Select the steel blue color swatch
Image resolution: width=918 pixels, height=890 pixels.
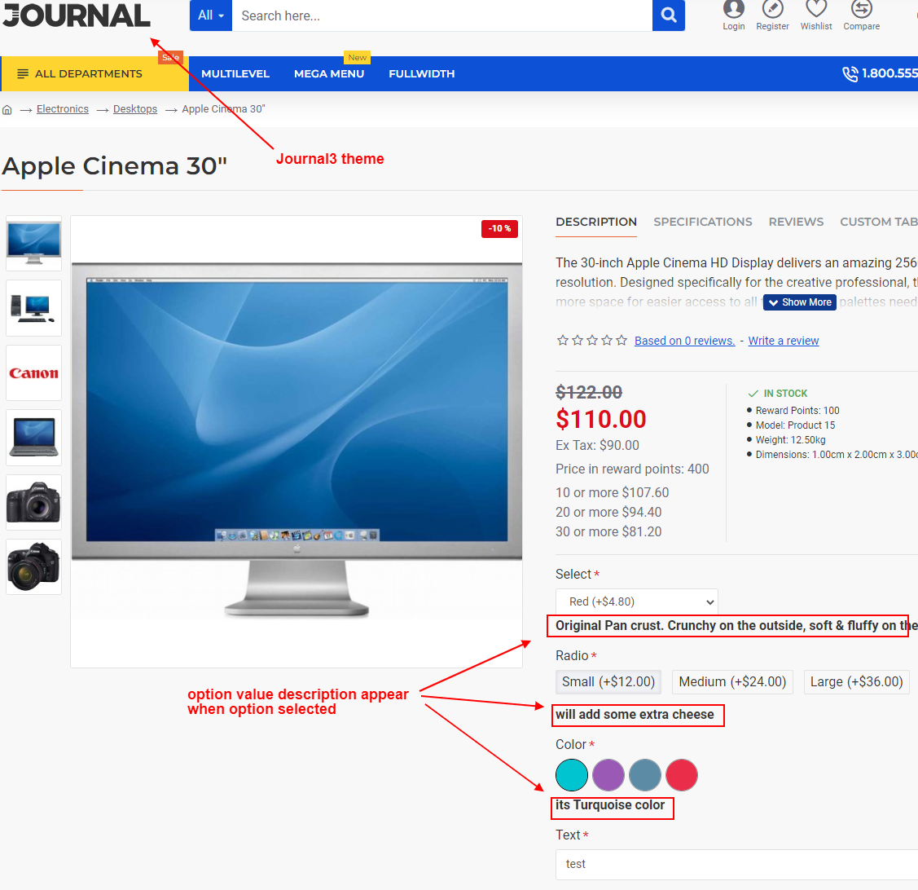click(645, 775)
